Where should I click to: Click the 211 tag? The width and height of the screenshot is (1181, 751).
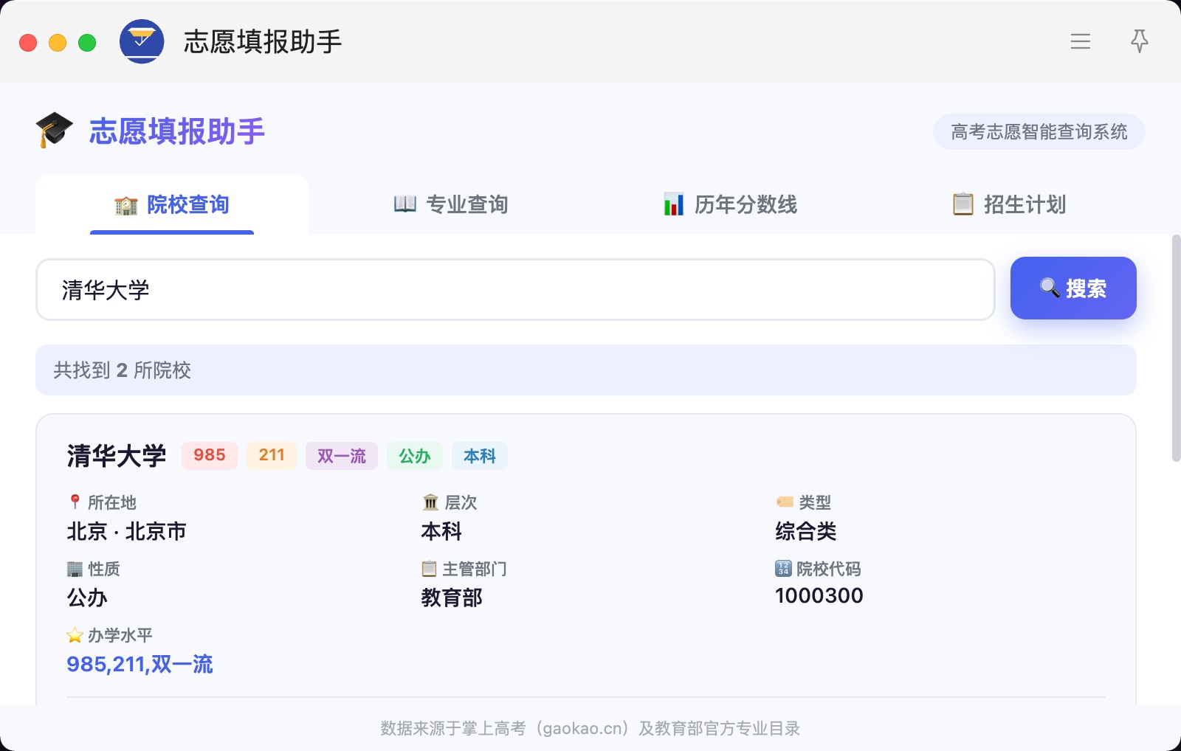(x=272, y=455)
